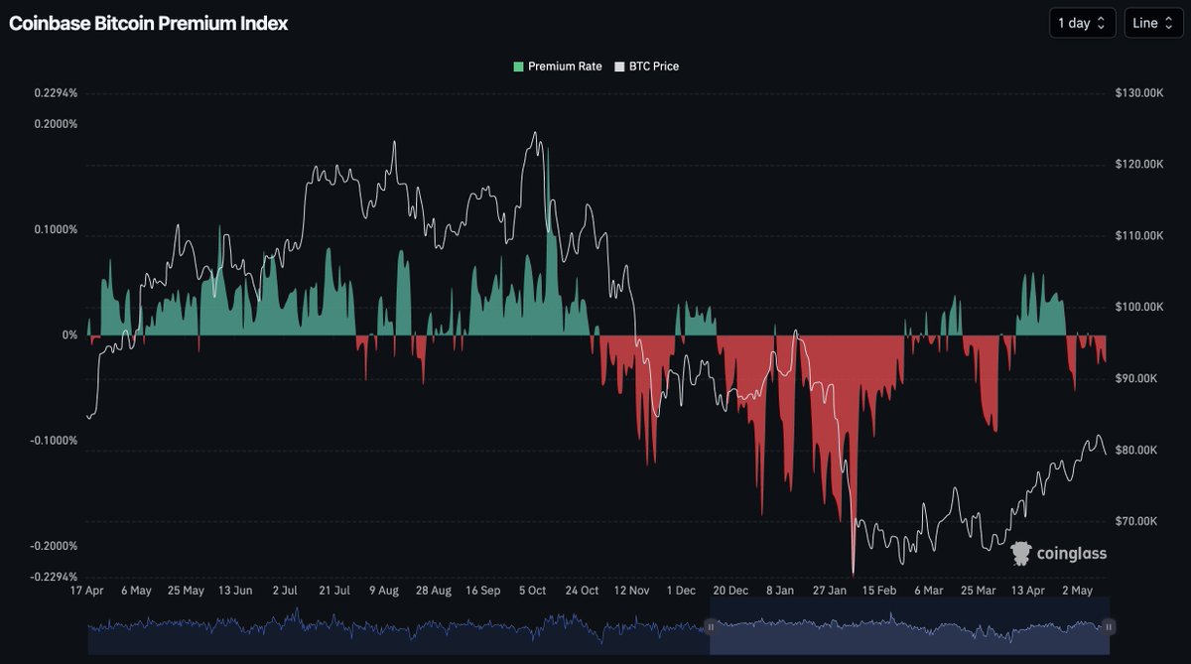This screenshot has height=664, width=1191.
Task: Click the 2 Jul date label
Action: (285, 591)
